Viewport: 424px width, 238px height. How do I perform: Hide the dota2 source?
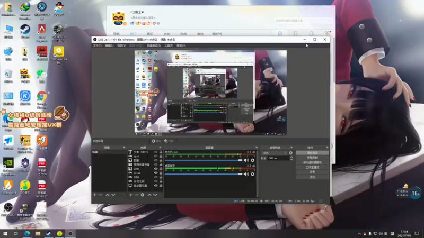(x=156, y=173)
